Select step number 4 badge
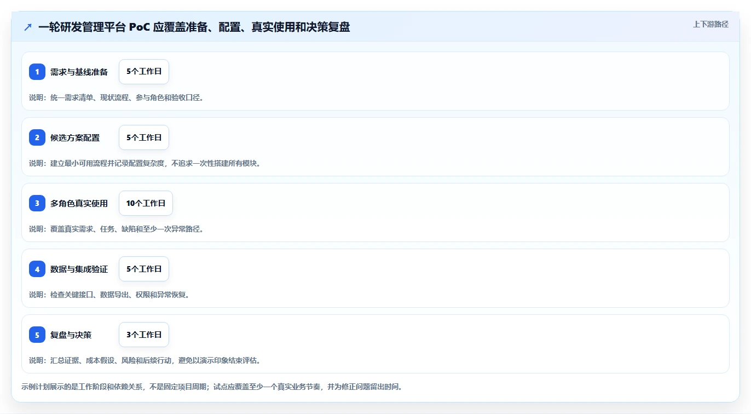The height and width of the screenshot is (414, 751). coord(37,269)
